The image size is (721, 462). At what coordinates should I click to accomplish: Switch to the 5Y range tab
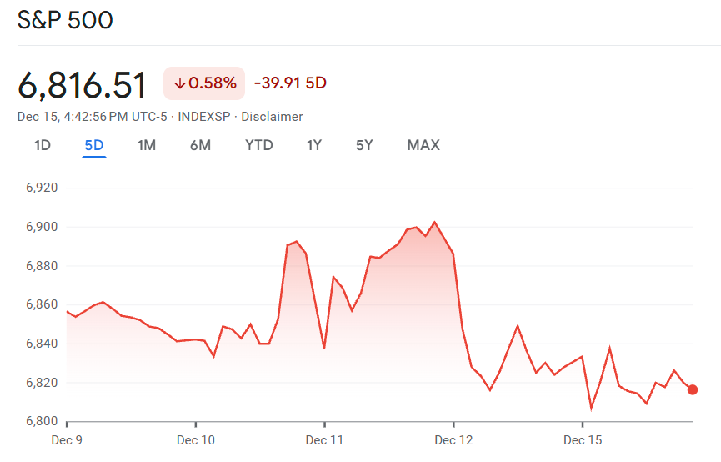[x=364, y=145]
